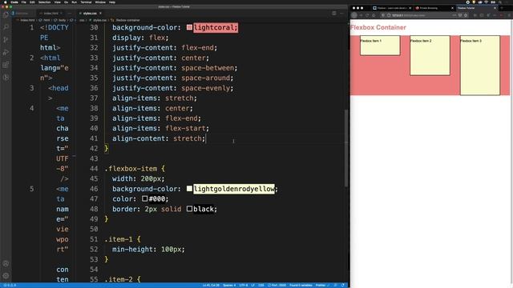Click the Spaces: 4 indentation status item
Viewport: 513px width, 288px height.
tap(229, 286)
